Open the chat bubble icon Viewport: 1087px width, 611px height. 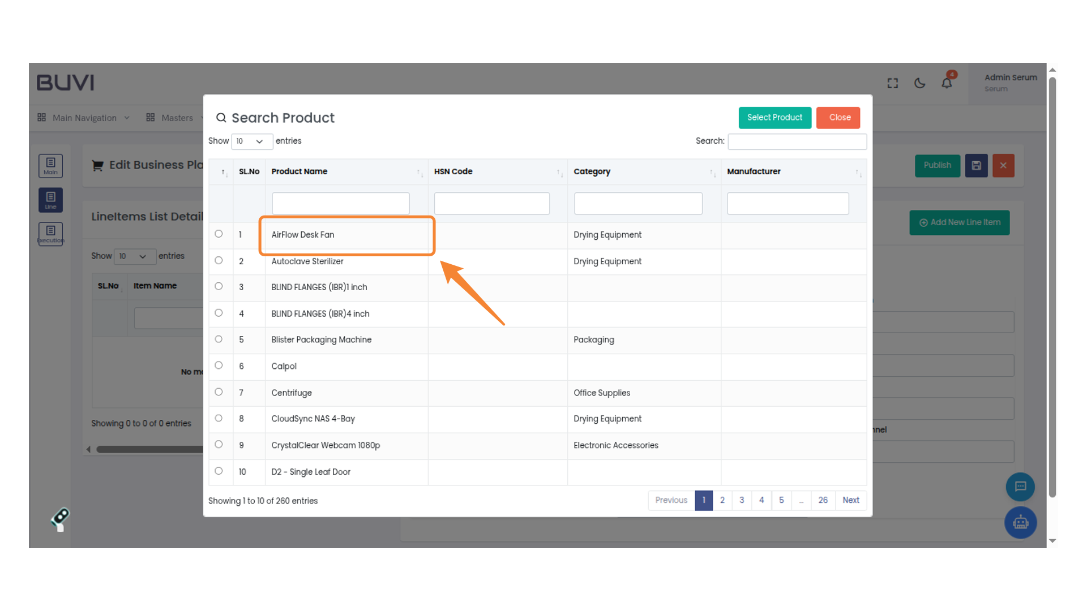(x=1020, y=487)
